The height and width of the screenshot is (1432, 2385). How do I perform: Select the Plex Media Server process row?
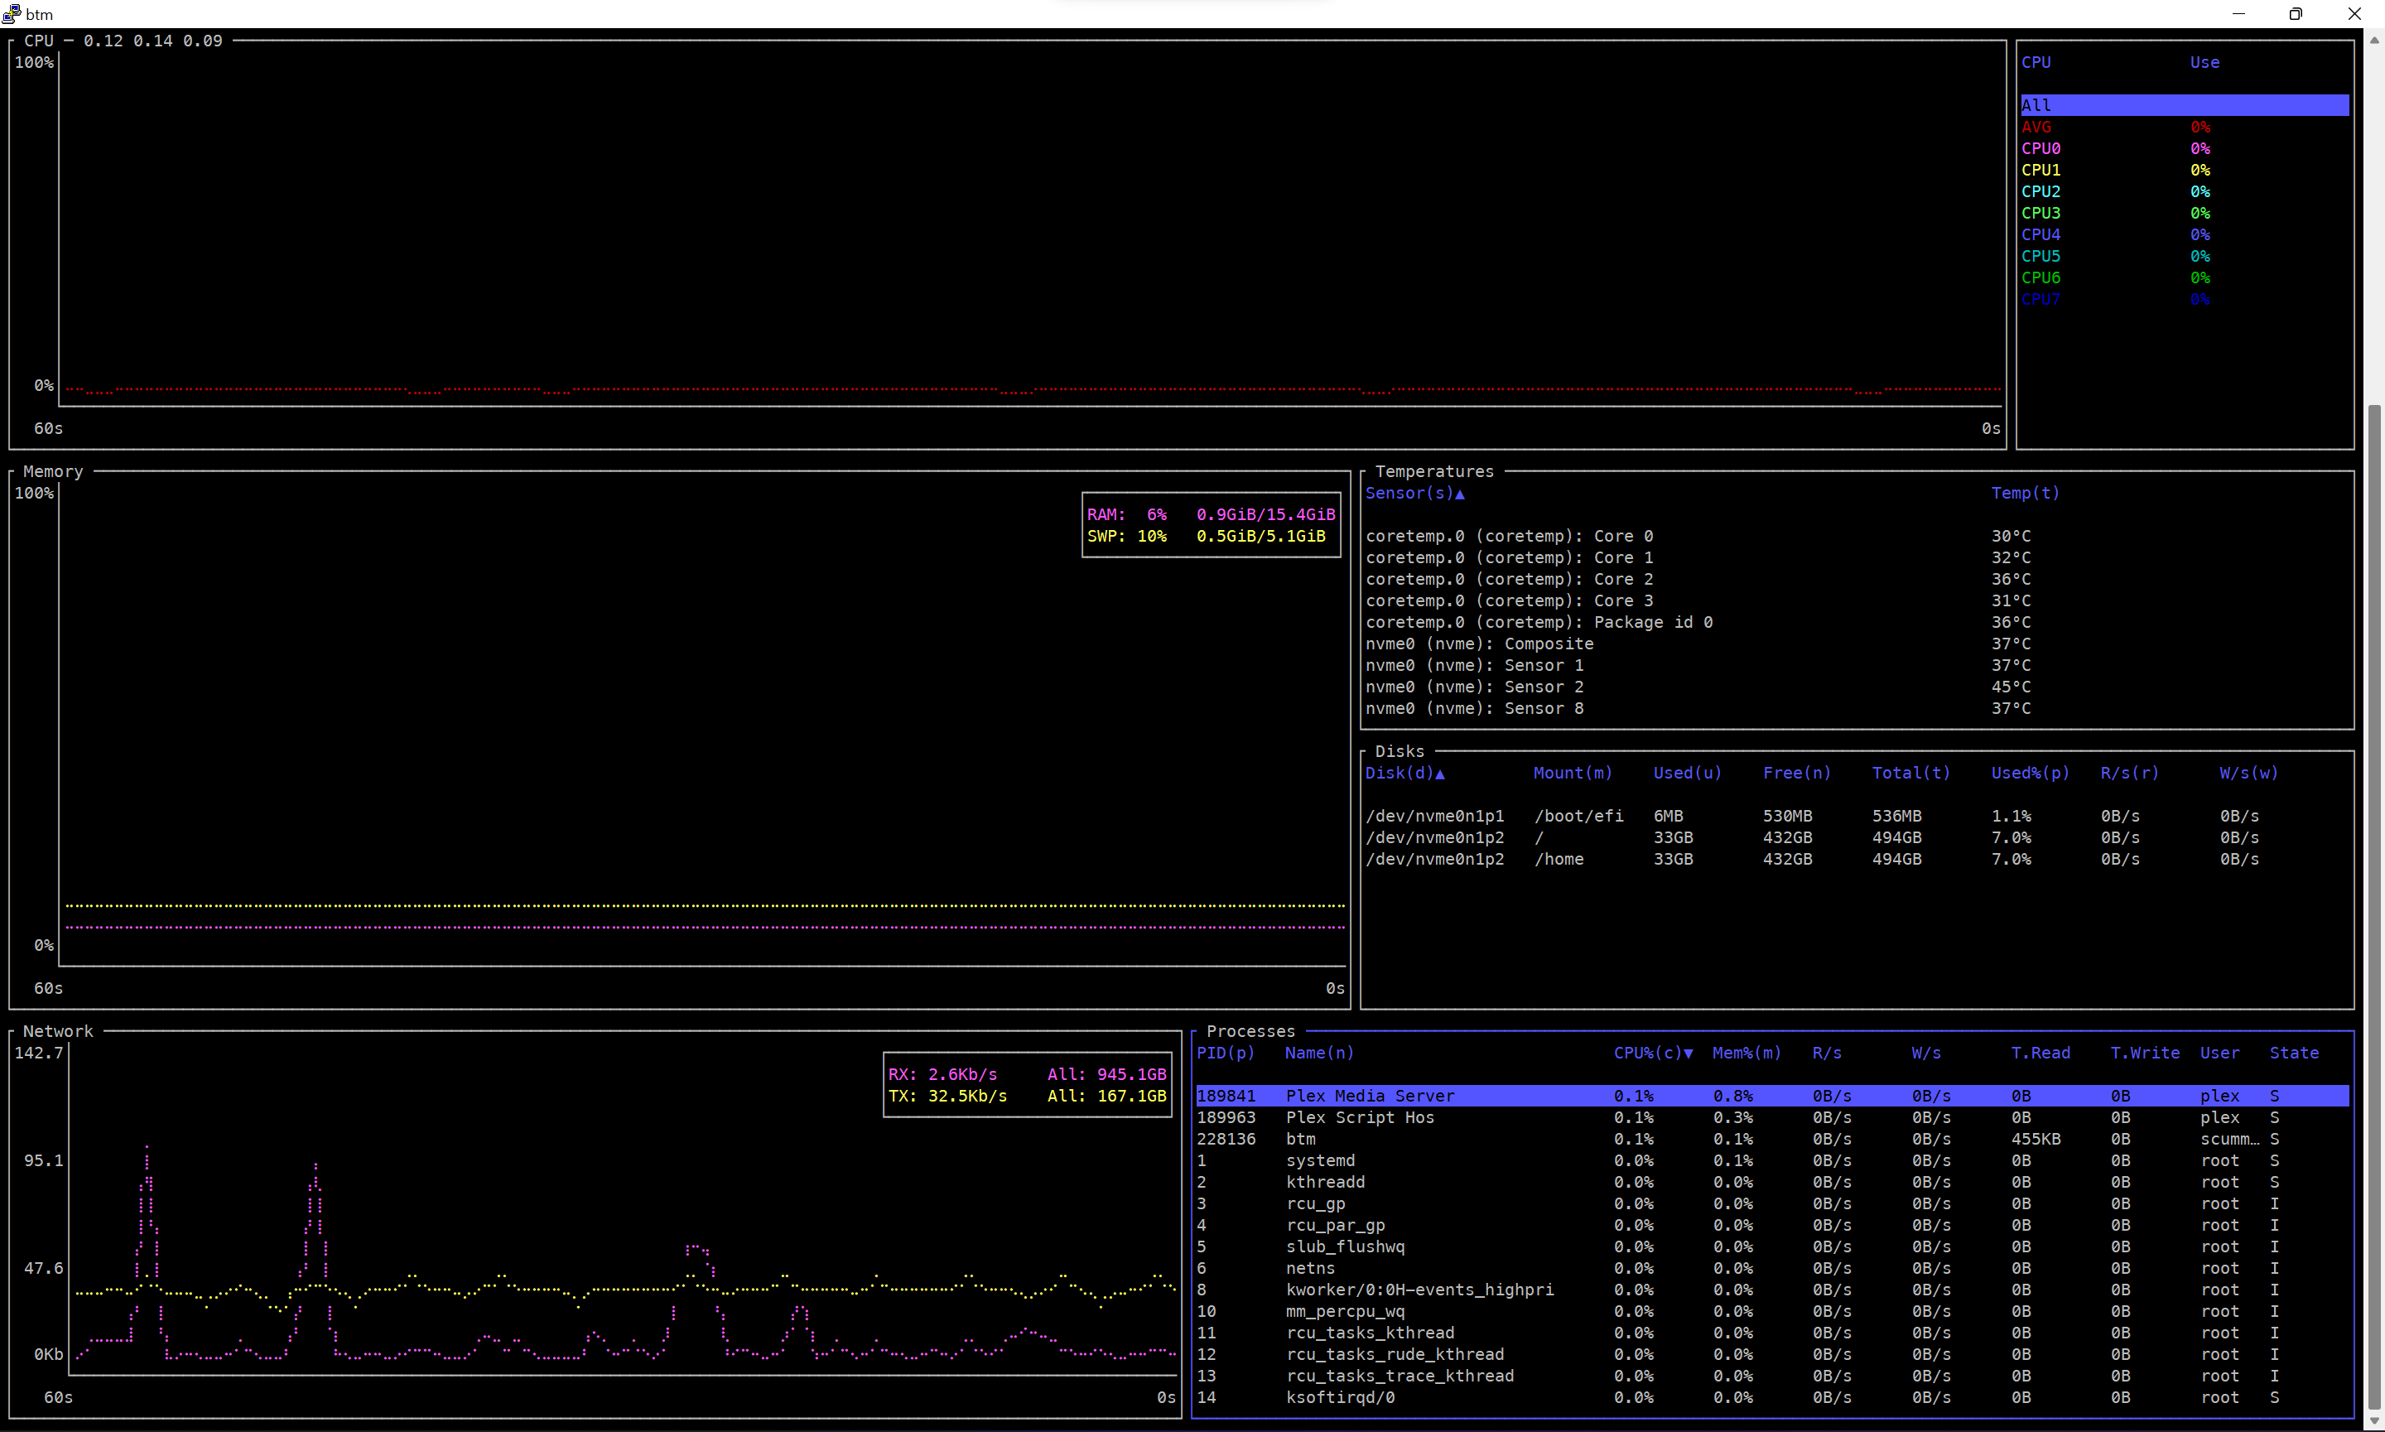(x=1772, y=1097)
